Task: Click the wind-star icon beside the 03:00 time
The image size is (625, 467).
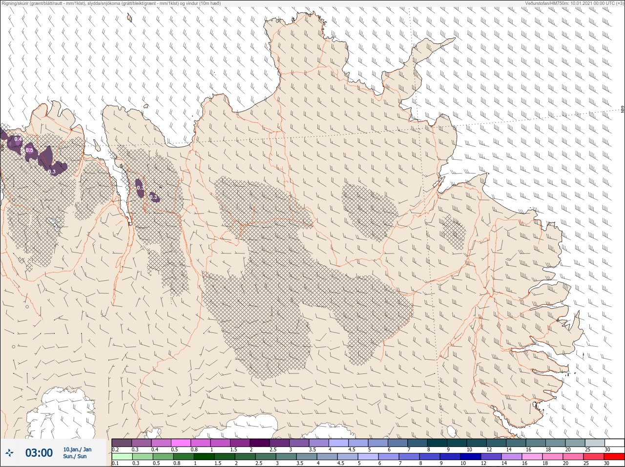Action: click(x=9, y=453)
